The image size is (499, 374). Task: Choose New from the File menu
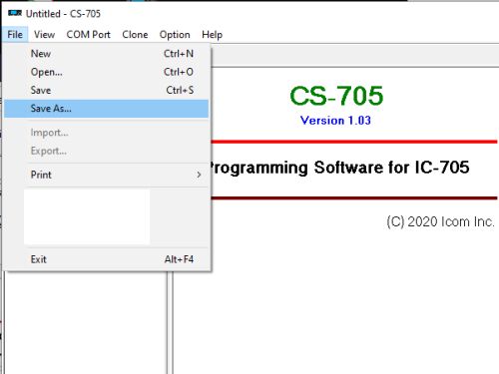click(x=107, y=54)
